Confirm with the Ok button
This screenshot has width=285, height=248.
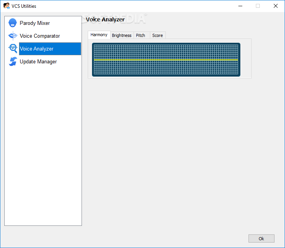click(261, 238)
